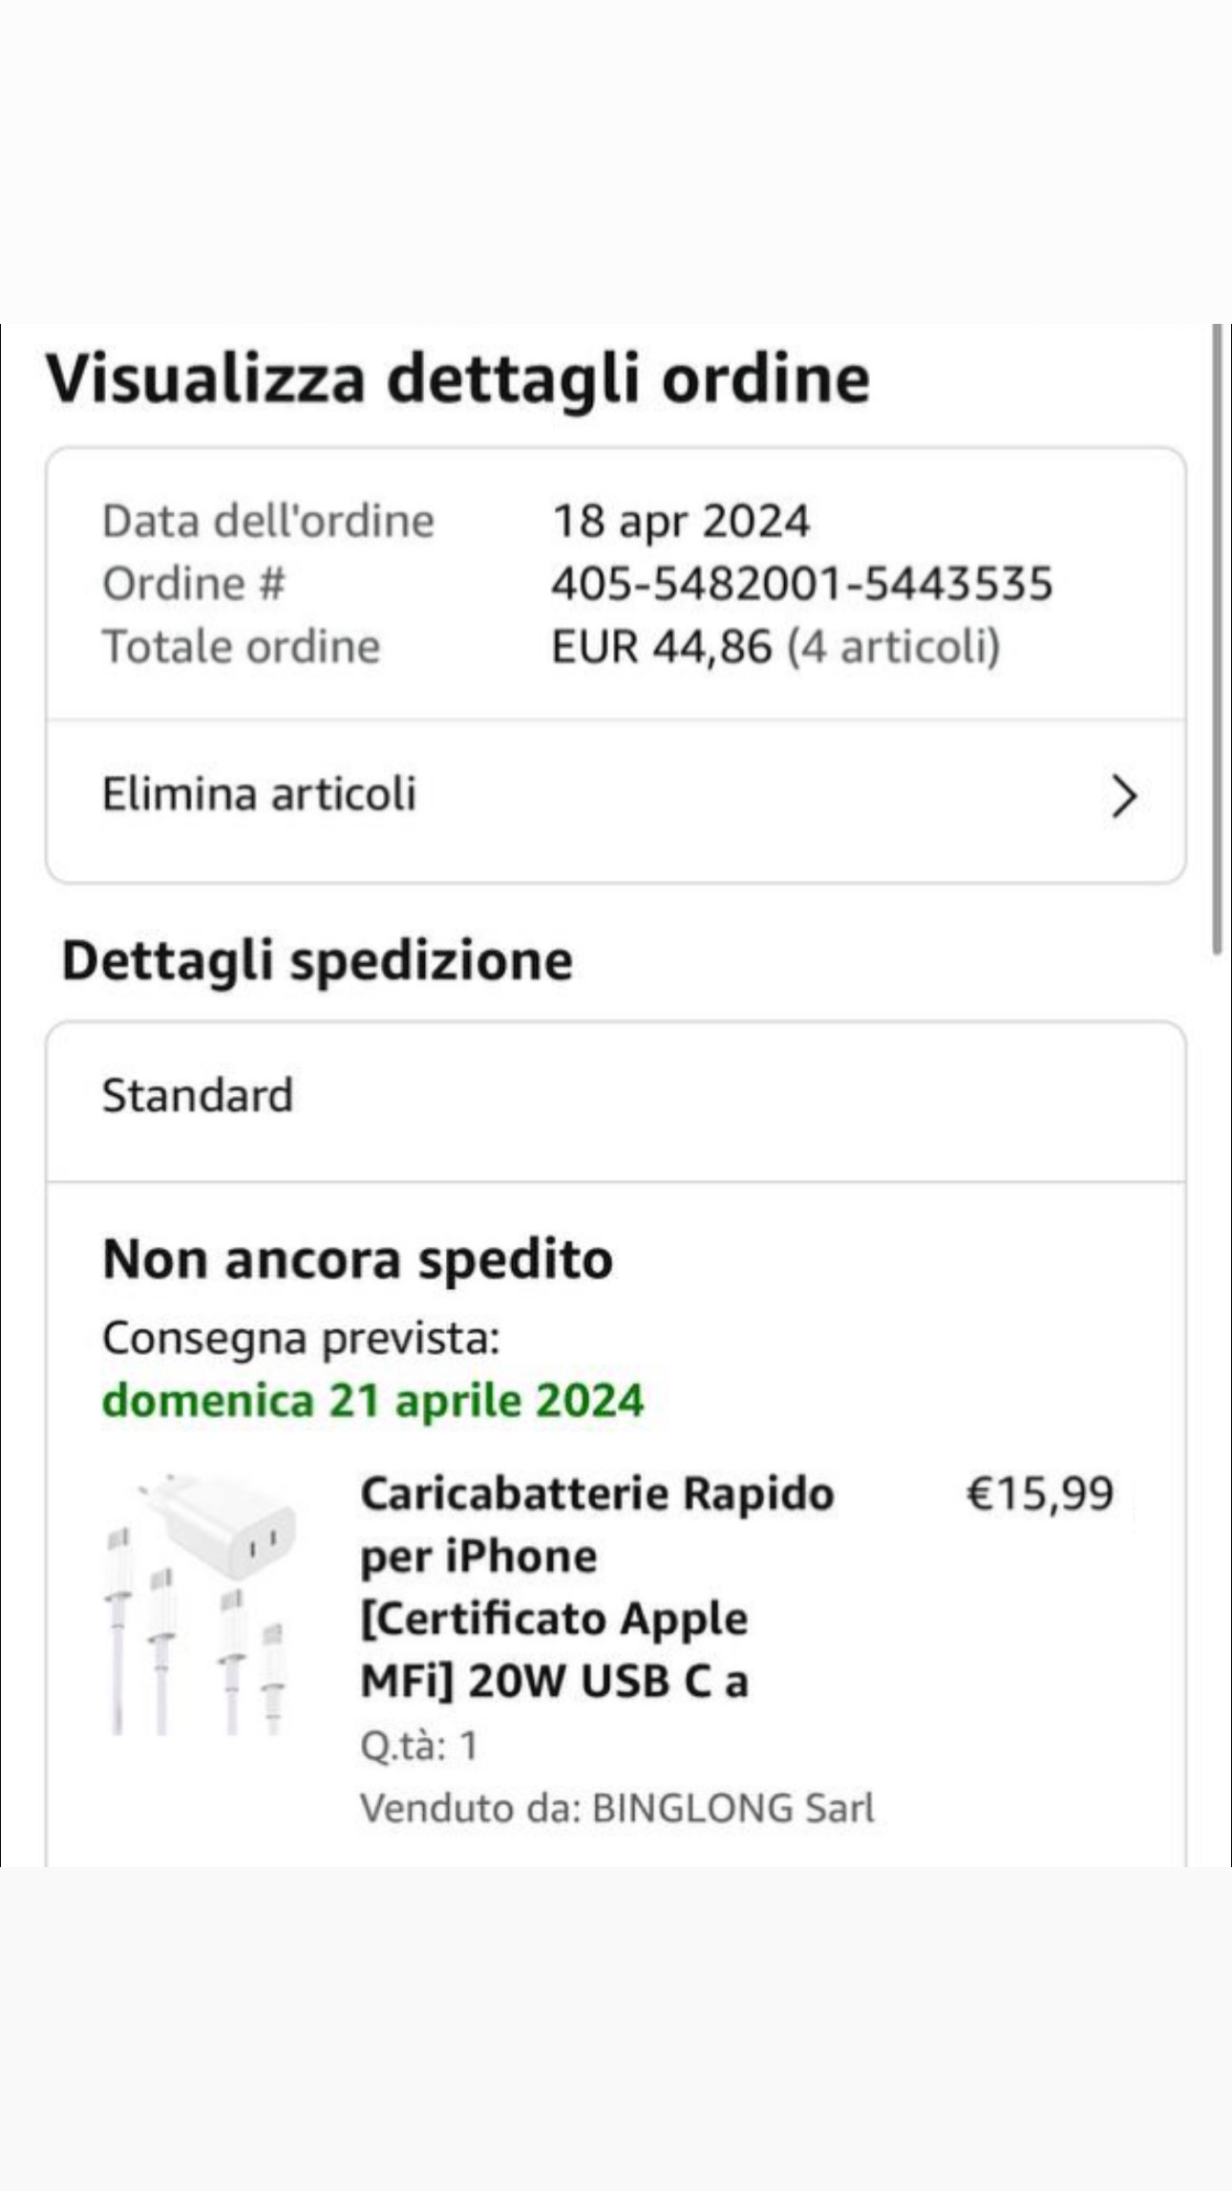Screen dimensions: 1232x2191
Task: Click the Visualizza dettagli ordine page title
Action: tap(458, 379)
